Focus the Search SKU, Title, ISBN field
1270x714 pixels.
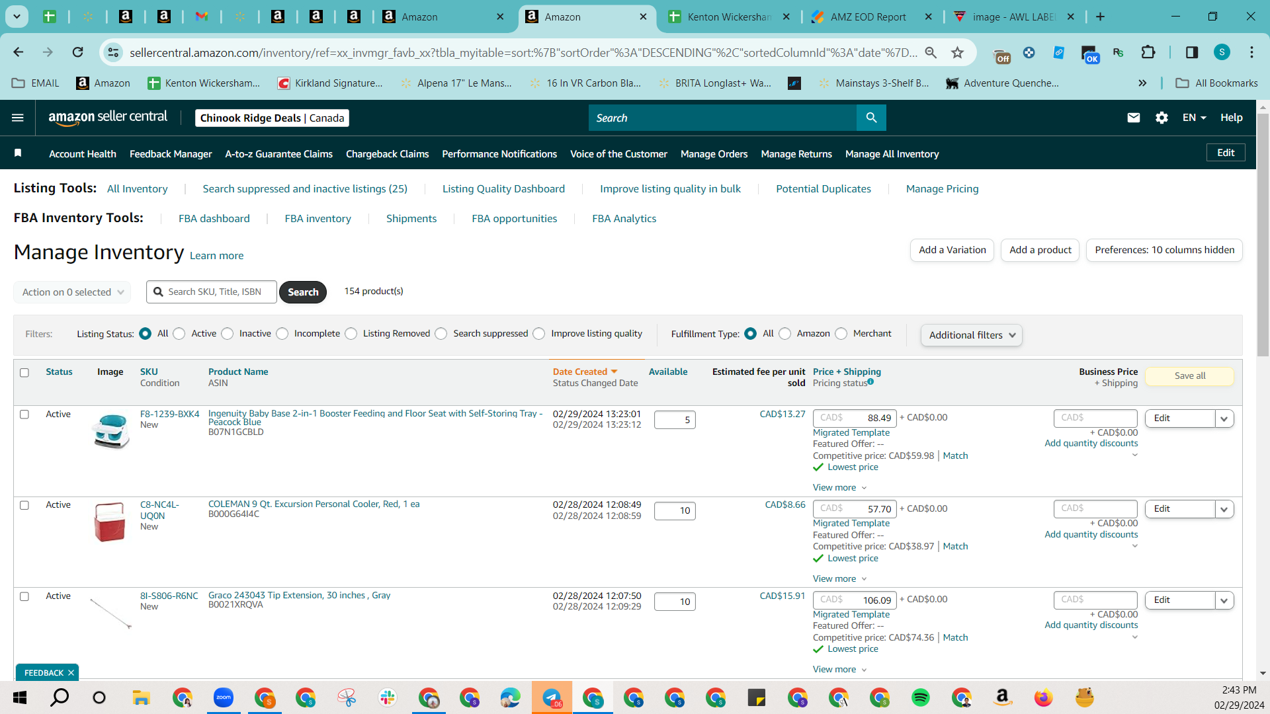click(212, 292)
